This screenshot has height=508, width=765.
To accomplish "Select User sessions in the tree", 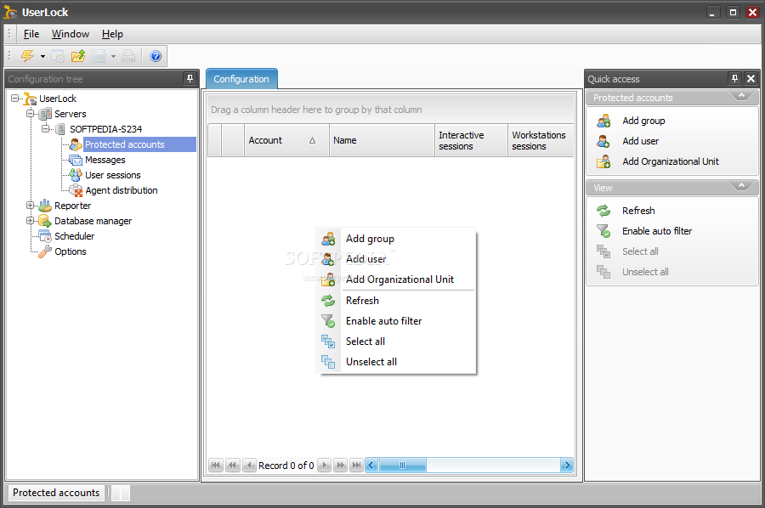I will point(113,175).
